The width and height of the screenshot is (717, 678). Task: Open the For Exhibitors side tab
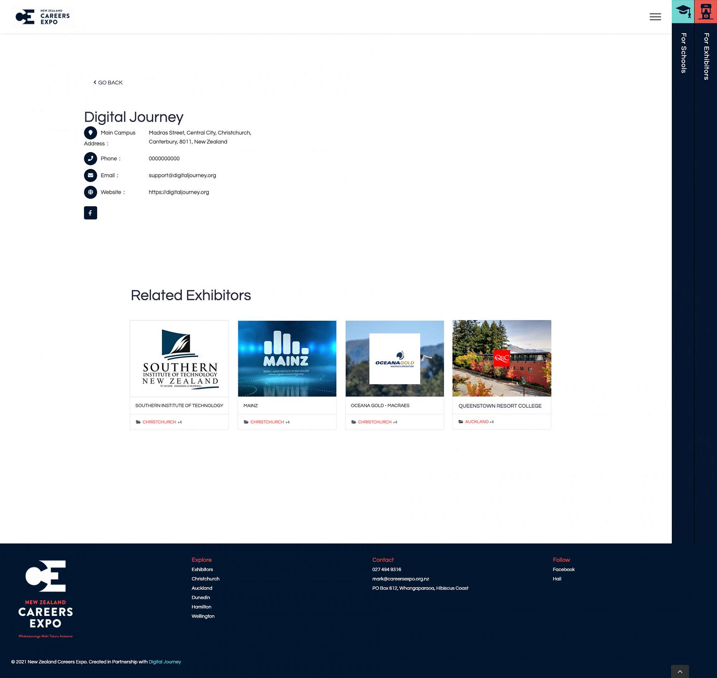[706, 56]
